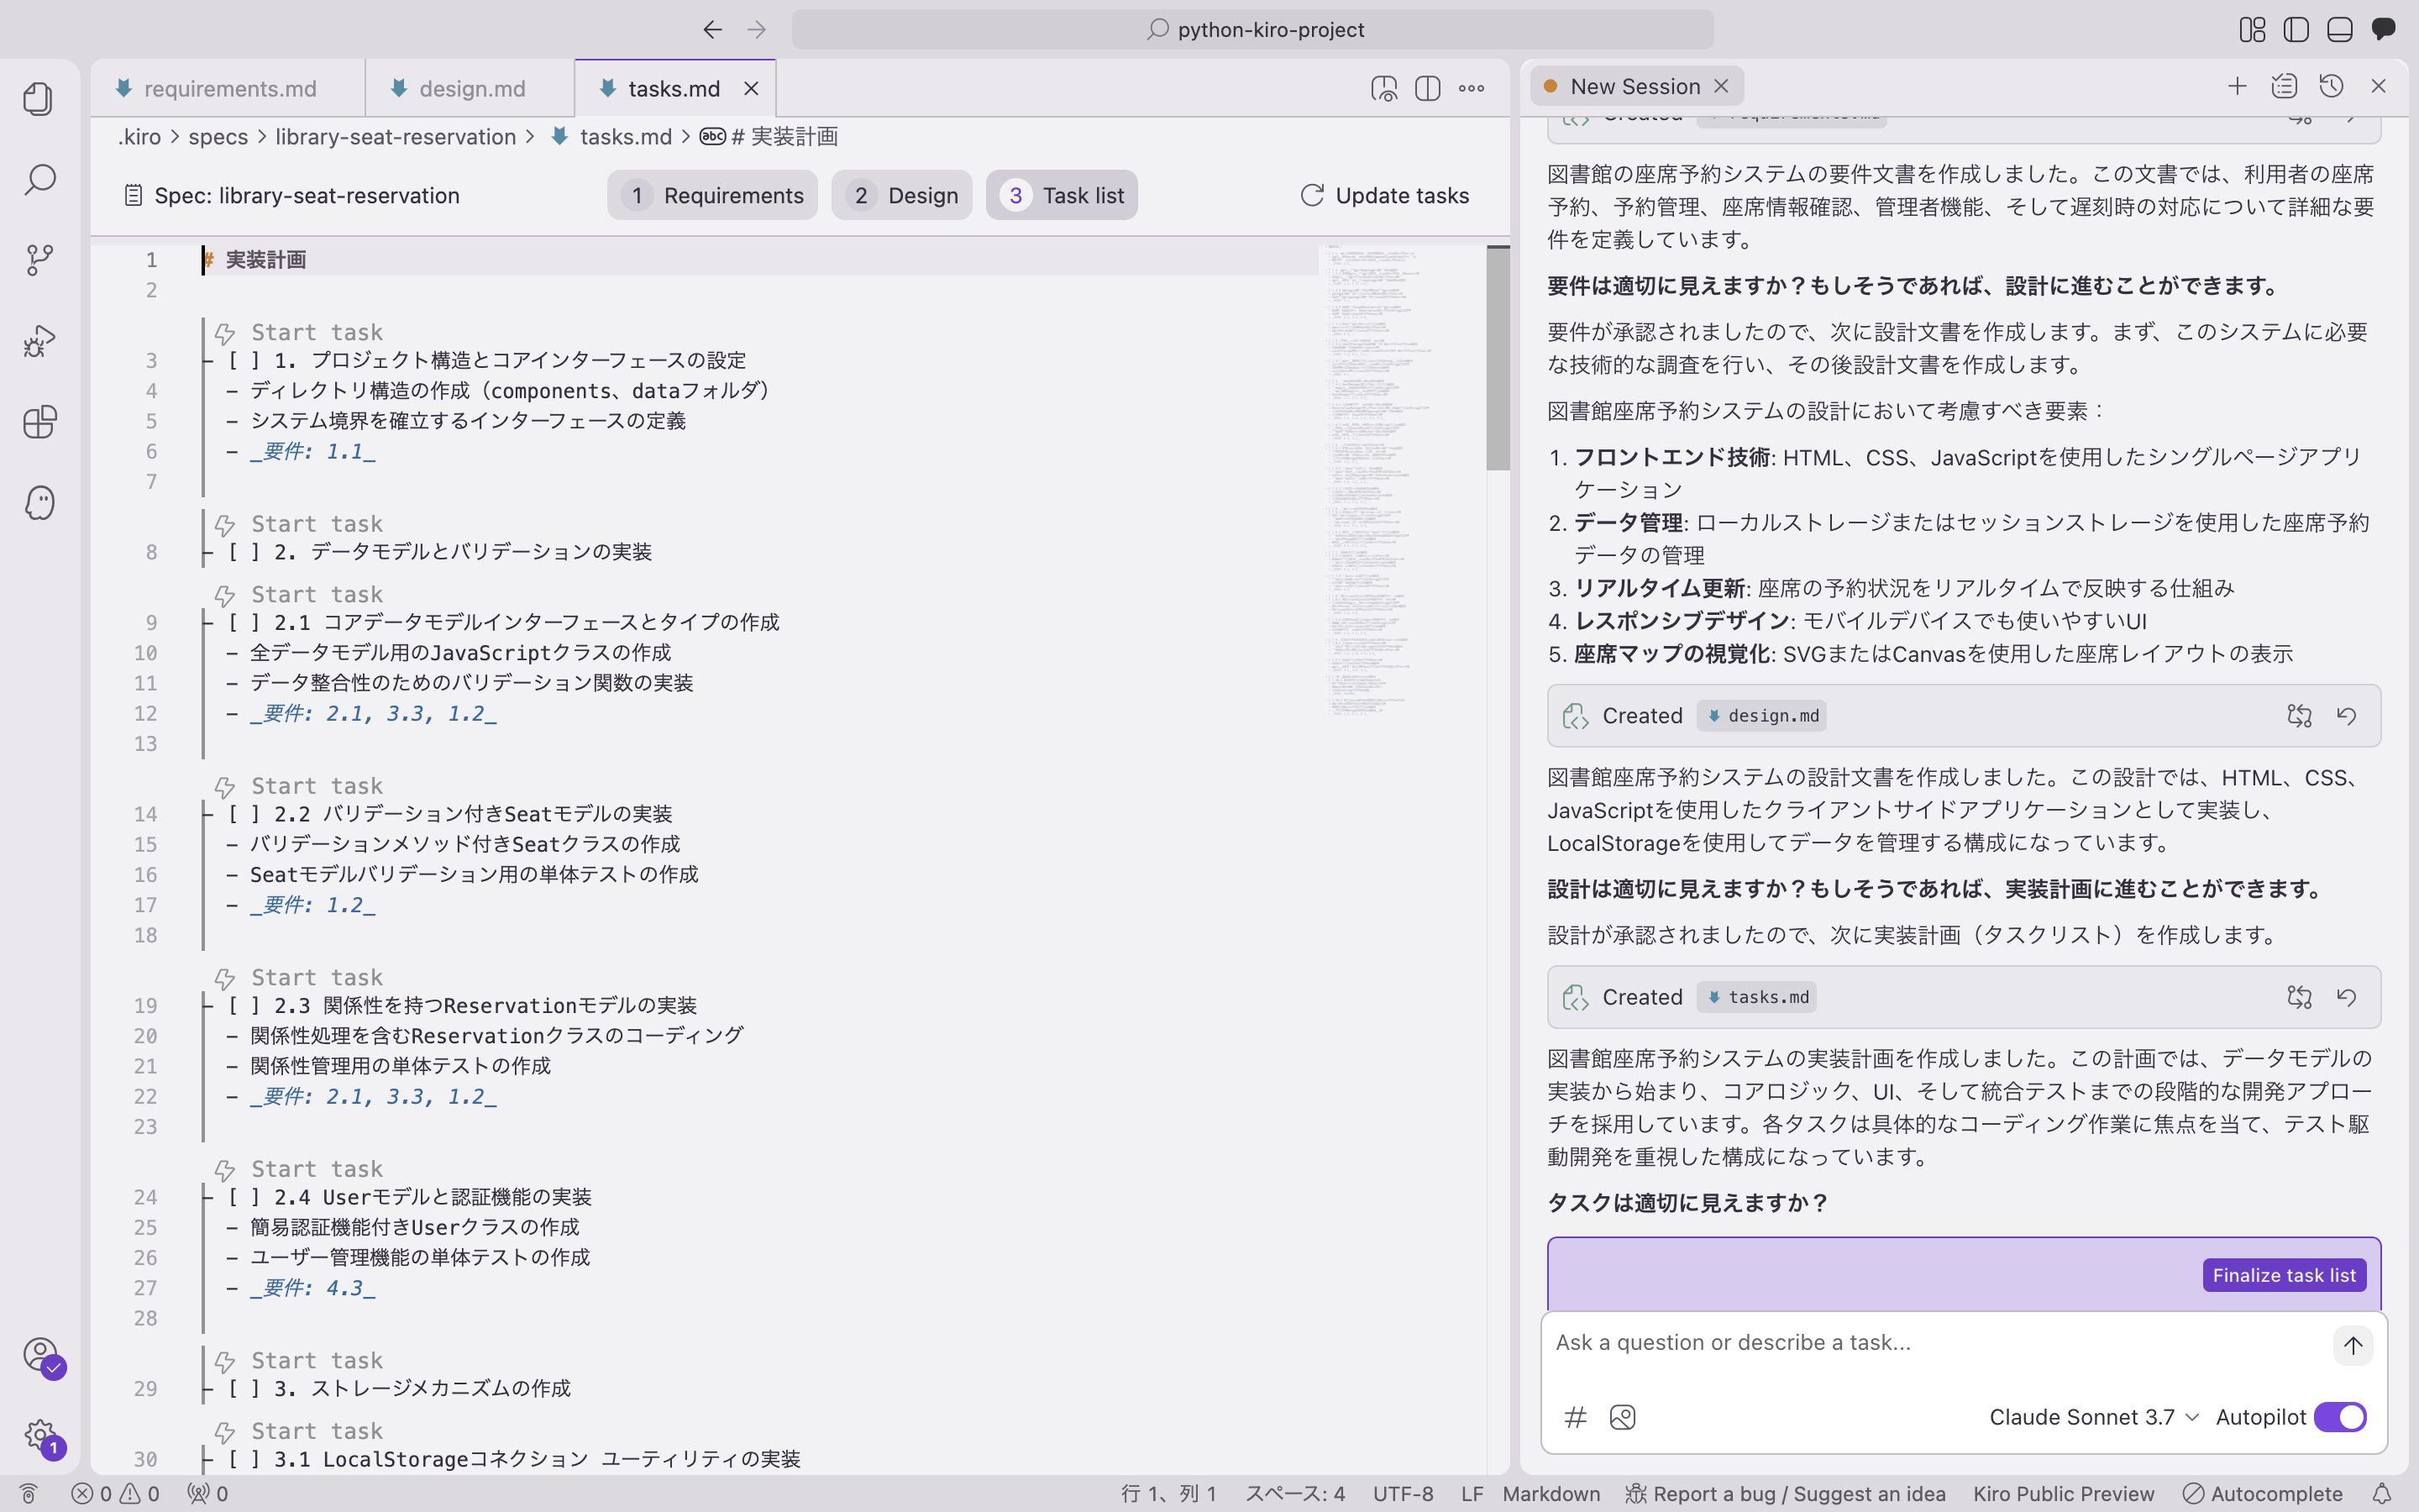This screenshot has width=2419, height=1512.
Task: Focus the Ask a question chat input
Action: (1934, 1343)
